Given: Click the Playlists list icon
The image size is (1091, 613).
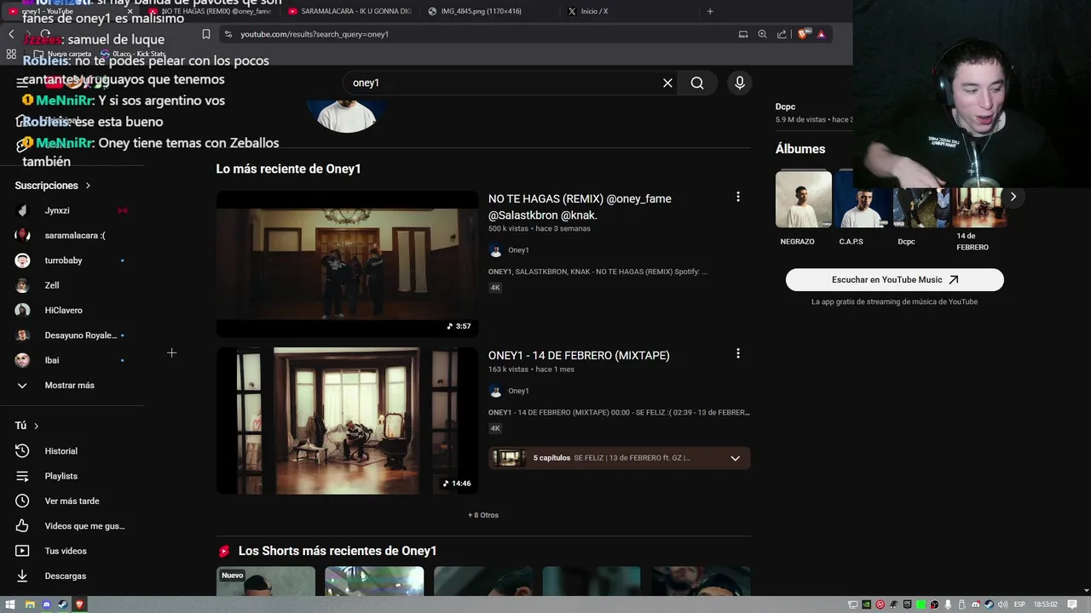Looking at the screenshot, I should (22, 476).
